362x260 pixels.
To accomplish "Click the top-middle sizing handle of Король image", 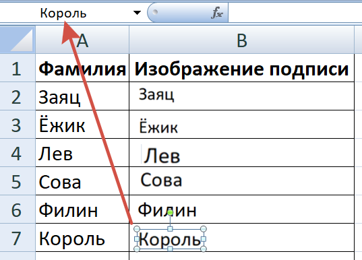I will tap(170, 229).
